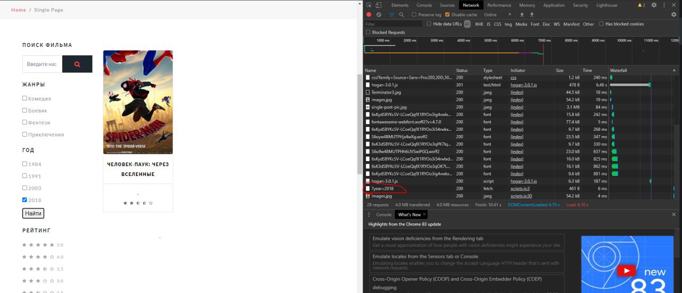This screenshot has height=293, width=682.
Task: Select the 4.0 star rating row
Action: click(x=43, y=257)
